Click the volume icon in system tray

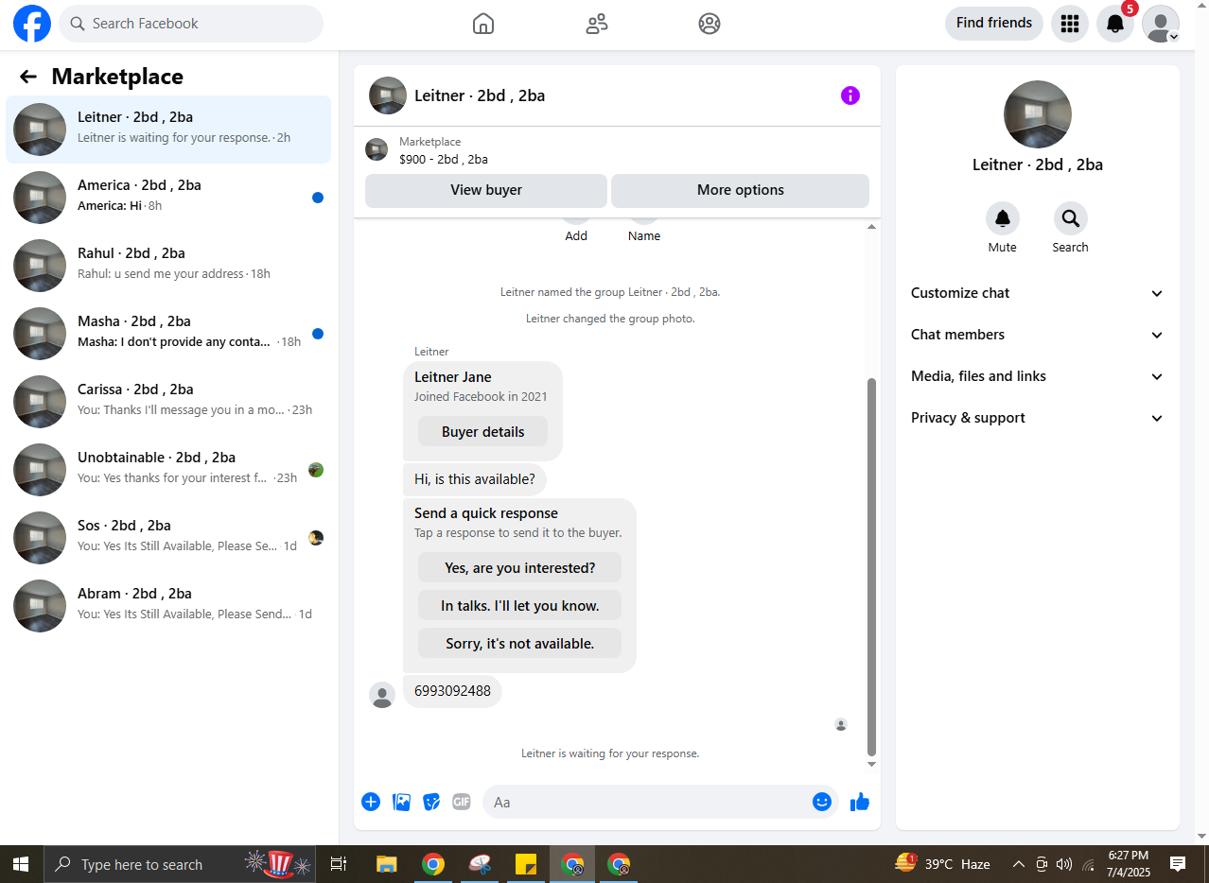1064,864
